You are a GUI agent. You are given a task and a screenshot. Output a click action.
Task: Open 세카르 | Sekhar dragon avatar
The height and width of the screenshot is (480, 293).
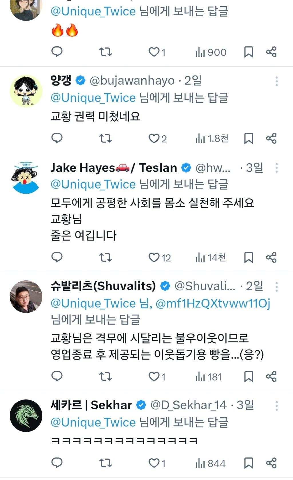pyautogui.click(x=26, y=415)
